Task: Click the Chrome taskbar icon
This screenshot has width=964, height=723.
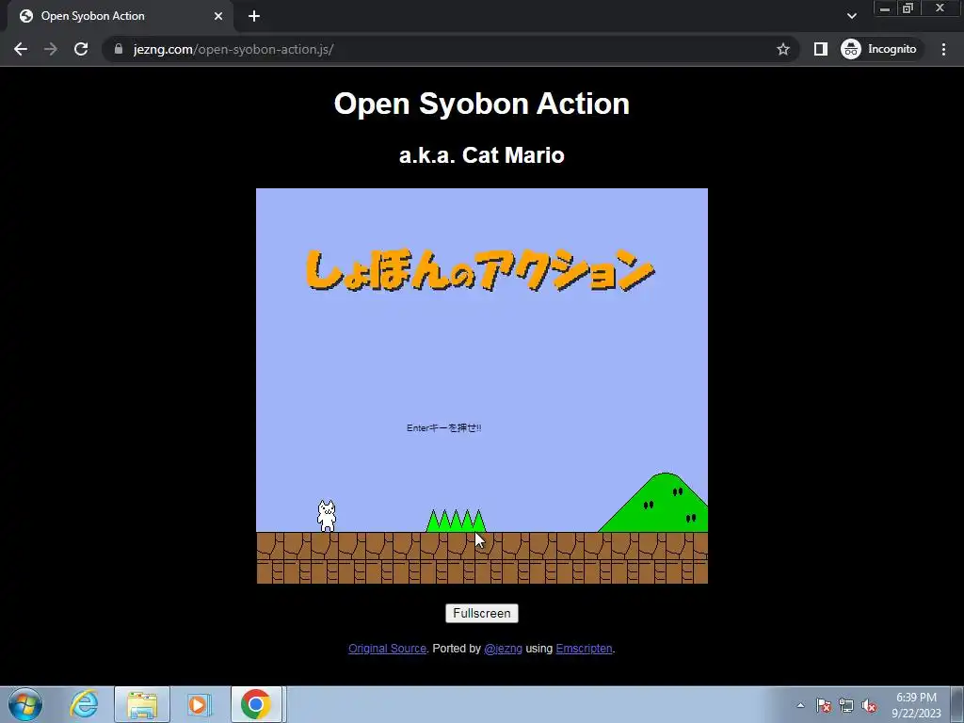Action: pos(256,704)
